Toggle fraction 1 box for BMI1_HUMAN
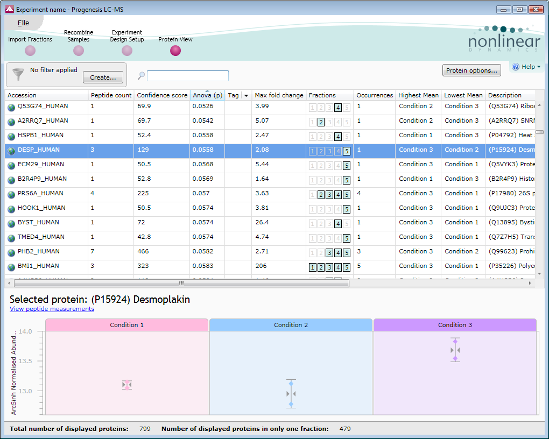Image resolution: width=549 pixels, height=439 pixels. tap(312, 267)
